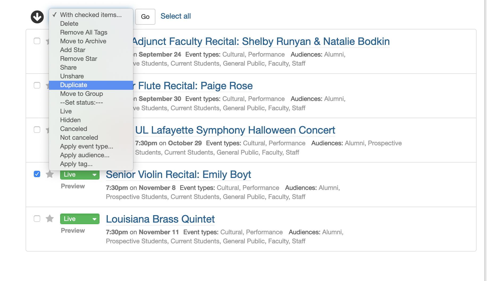Viewport: 487px width, 281px height.
Task: Open UL Lafayette Symphony Halloween Concert event
Action: 235,130
